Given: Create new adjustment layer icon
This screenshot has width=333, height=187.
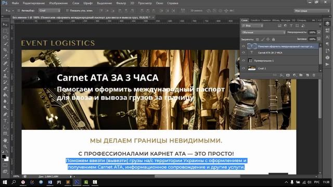Looking at the screenshot, I should pos(294,75).
